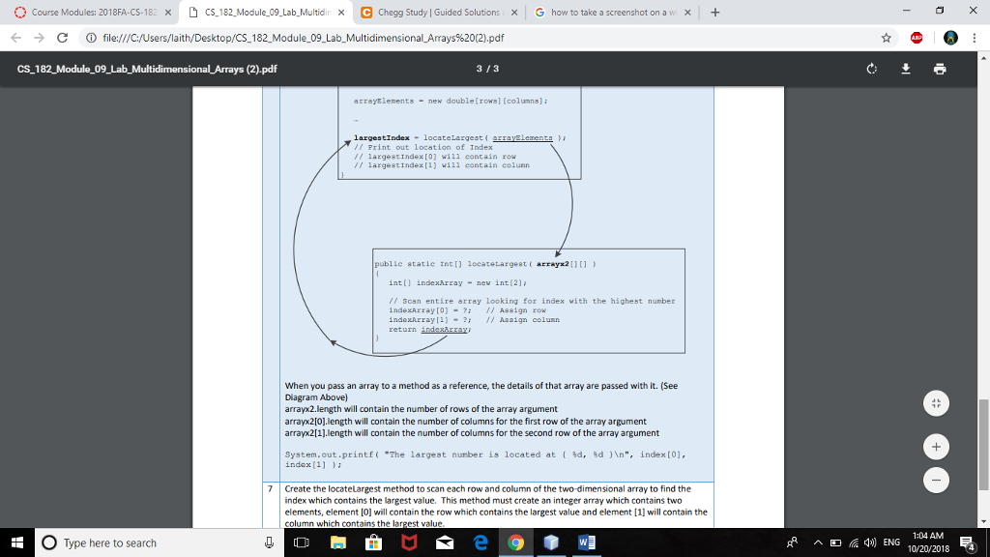This screenshot has height=557, width=990.
Task: Rotate the PDF page
Action: pyautogui.click(x=871, y=69)
